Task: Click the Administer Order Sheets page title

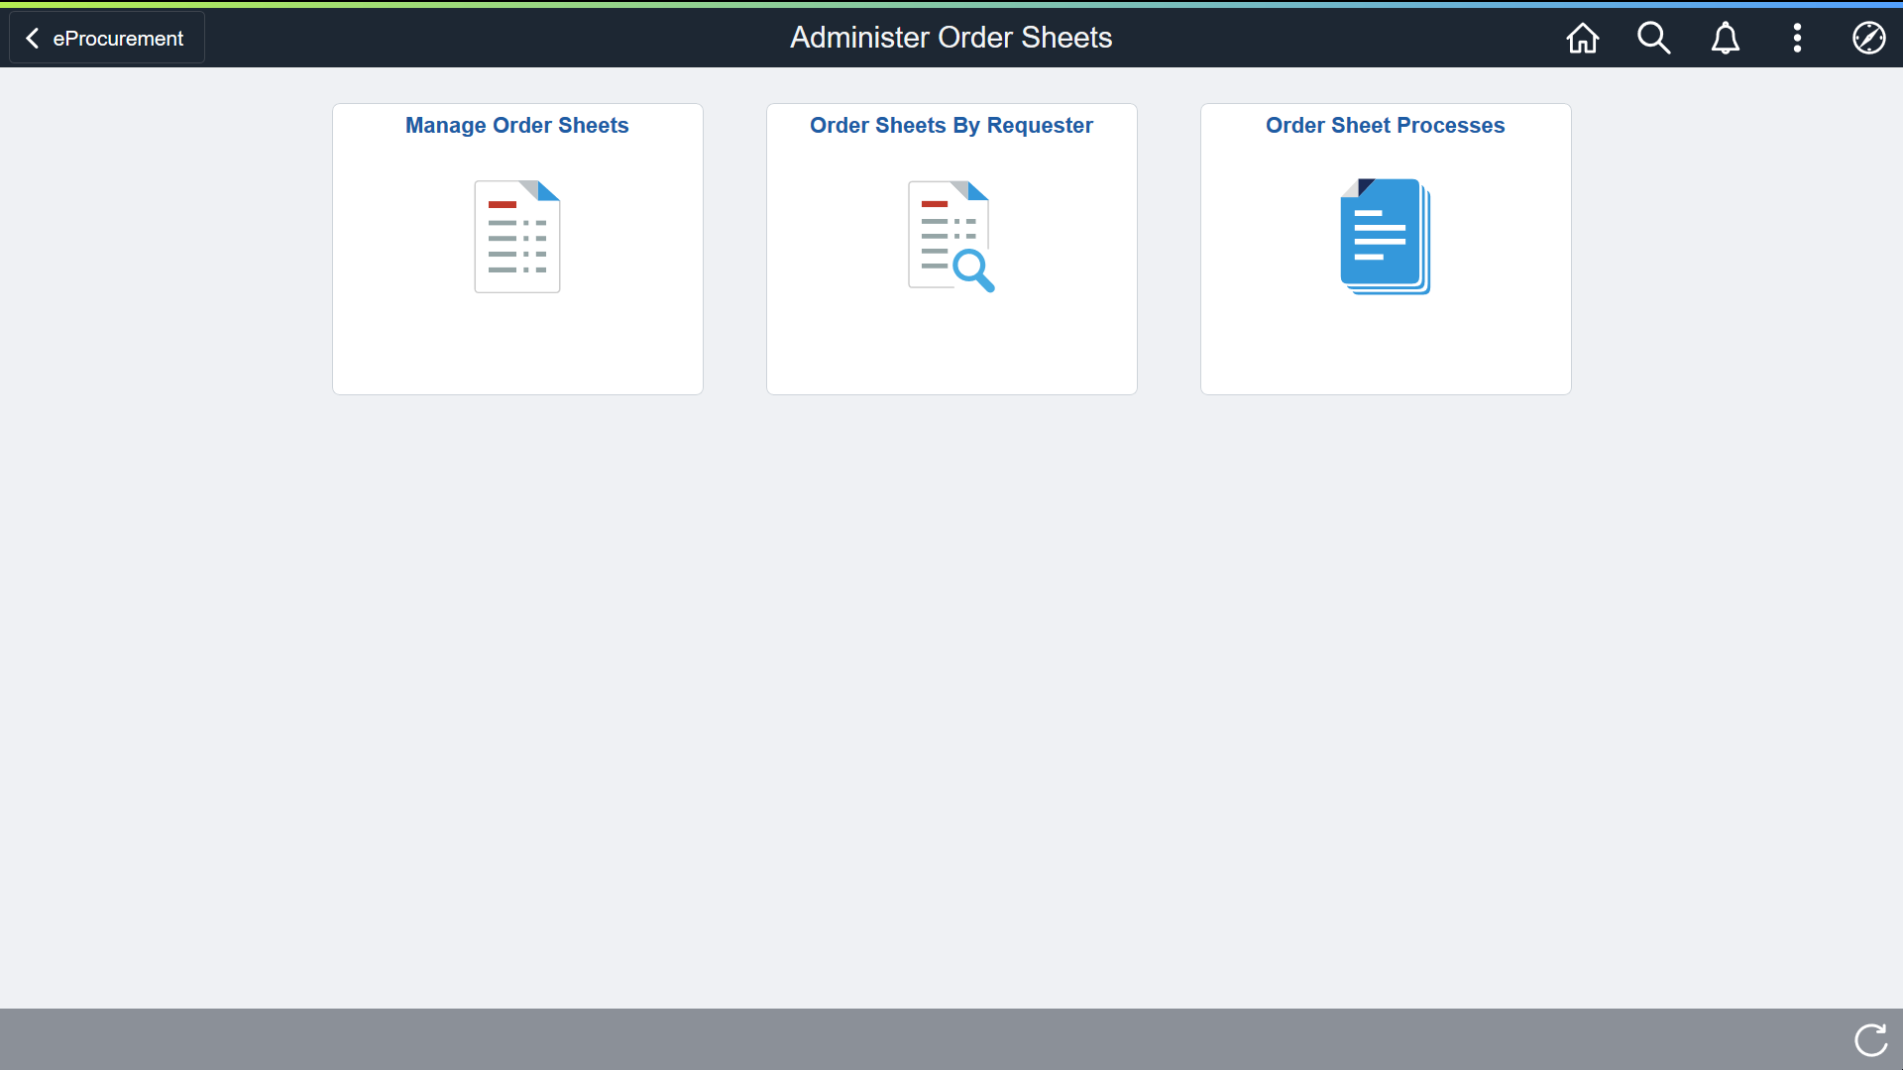Action: pyautogui.click(x=951, y=37)
